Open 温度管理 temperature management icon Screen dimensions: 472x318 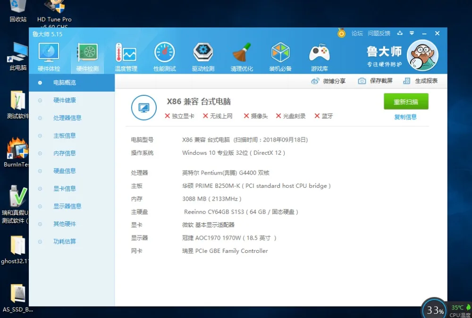(126, 57)
